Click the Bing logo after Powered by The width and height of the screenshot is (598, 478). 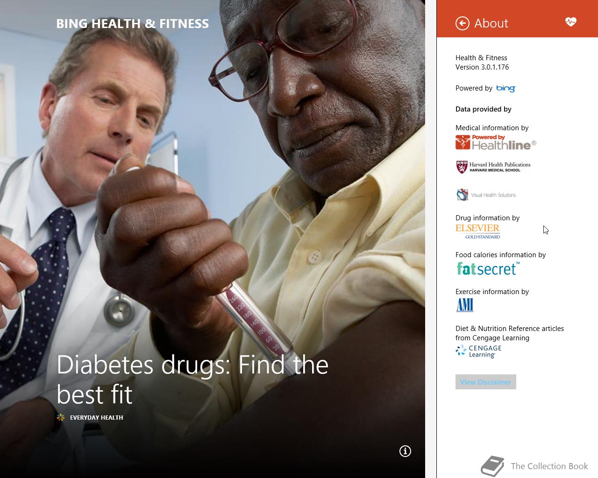(505, 88)
